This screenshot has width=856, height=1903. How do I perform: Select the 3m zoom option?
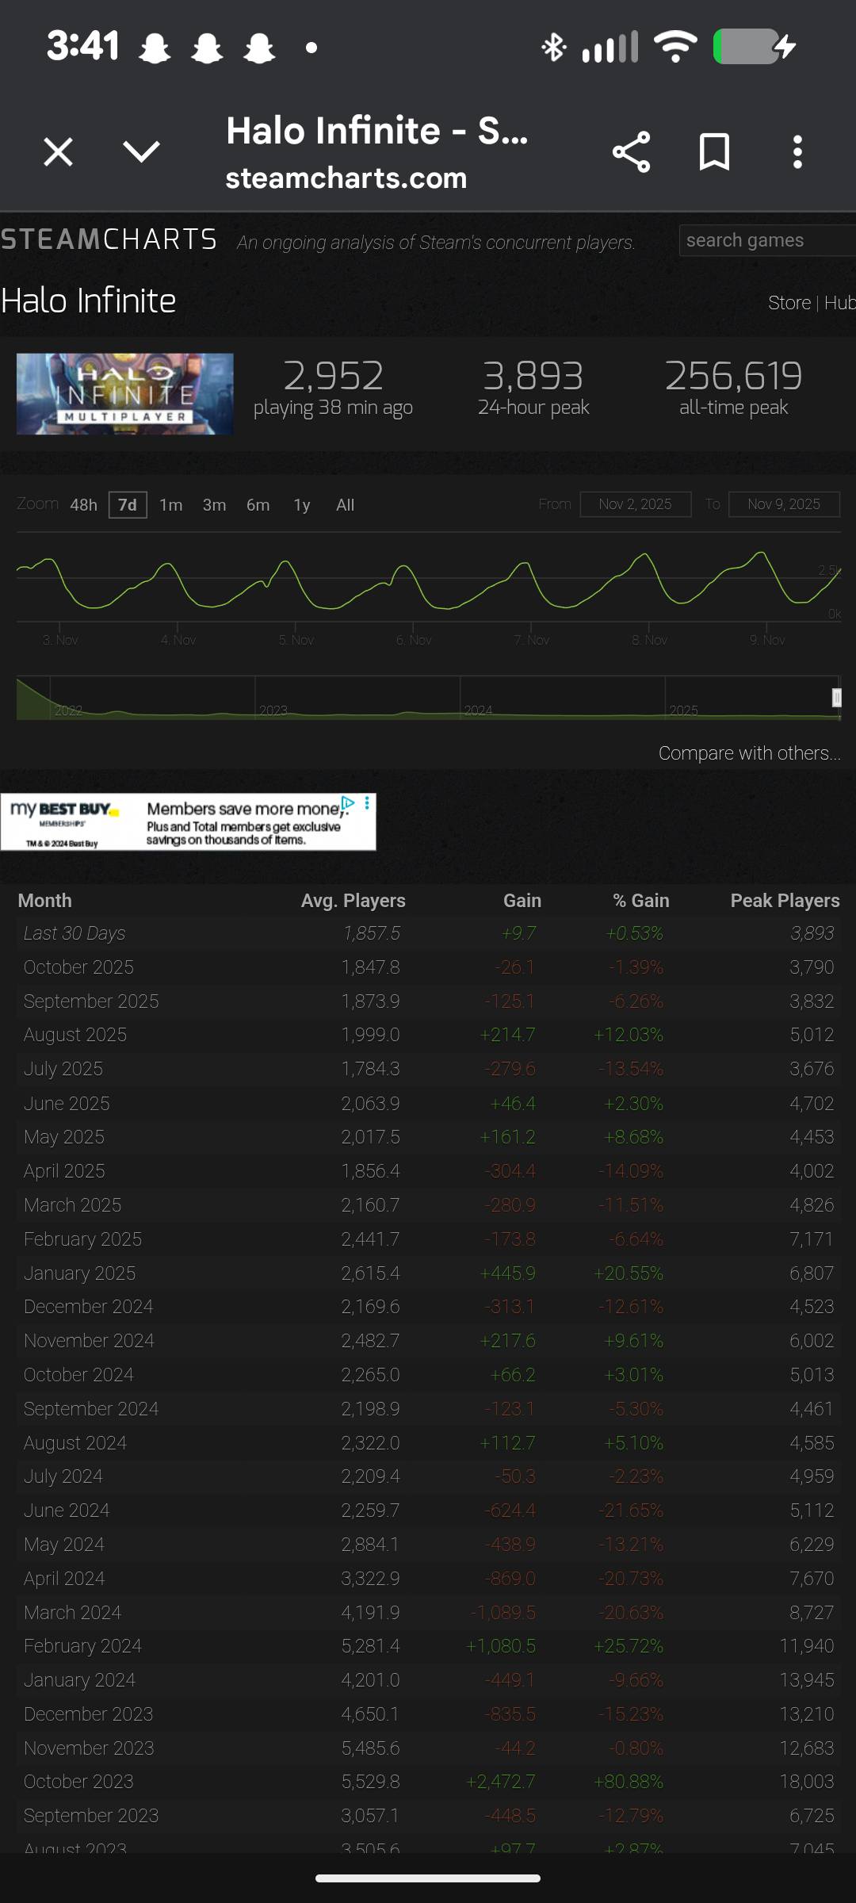214,505
